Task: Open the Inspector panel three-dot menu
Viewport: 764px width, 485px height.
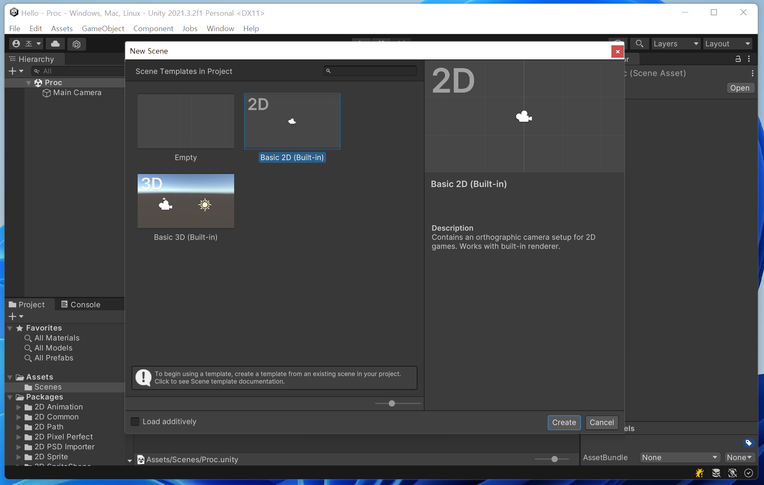Action: (x=749, y=59)
